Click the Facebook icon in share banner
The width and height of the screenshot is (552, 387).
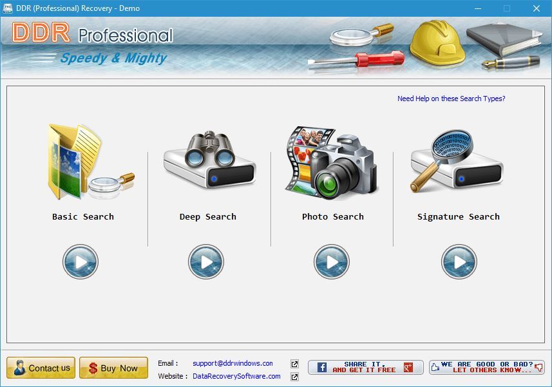tap(322, 367)
